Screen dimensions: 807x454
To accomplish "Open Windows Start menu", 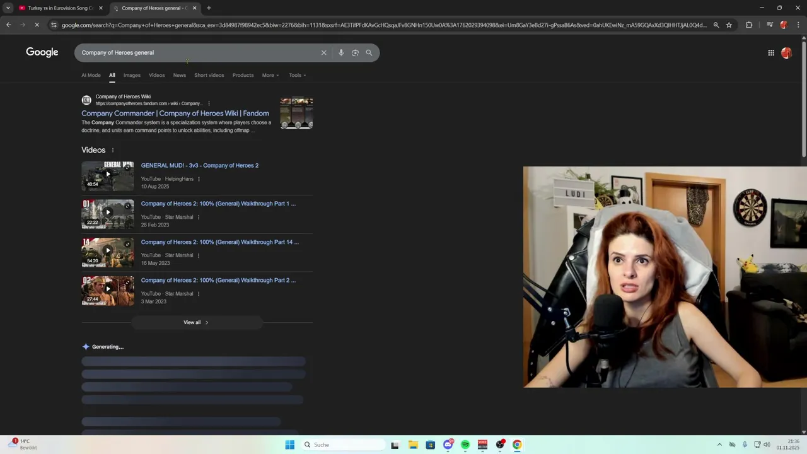I will pyautogui.click(x=289, y=445).
